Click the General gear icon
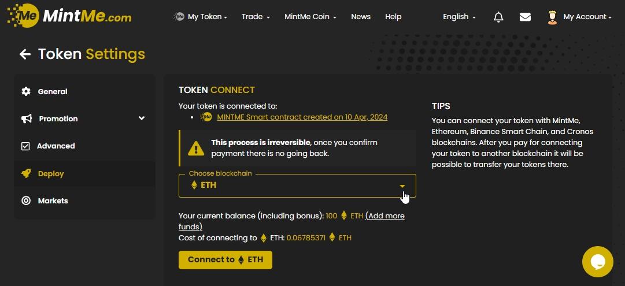Viewport: 625px width, 286px height. [26, 91]
